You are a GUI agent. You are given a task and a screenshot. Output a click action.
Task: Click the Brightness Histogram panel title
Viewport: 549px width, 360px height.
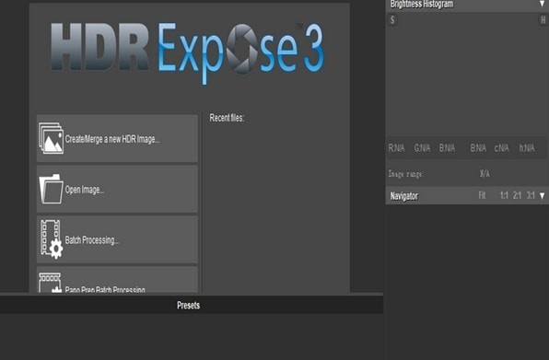point(422,5)
